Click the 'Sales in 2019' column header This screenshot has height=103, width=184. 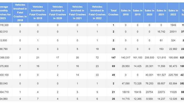(x=137, y=13)
